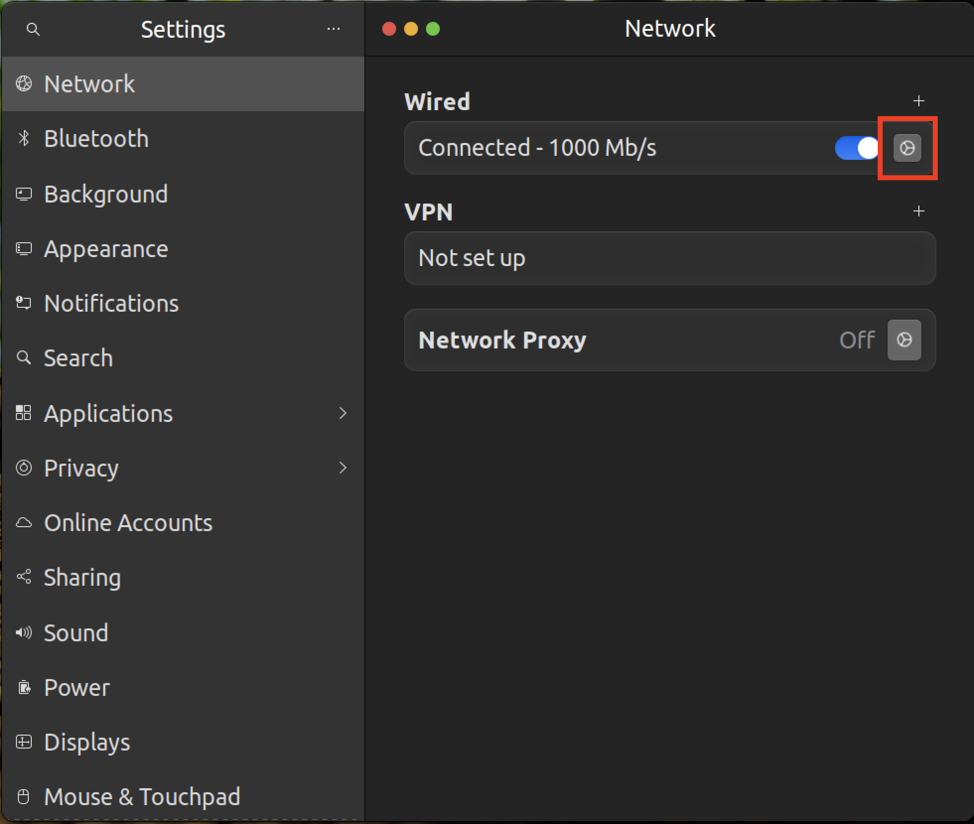Click the Bluetooth icon in the sidebar
974x824 pixels.
pyautogui.click(x=24, y=138)
